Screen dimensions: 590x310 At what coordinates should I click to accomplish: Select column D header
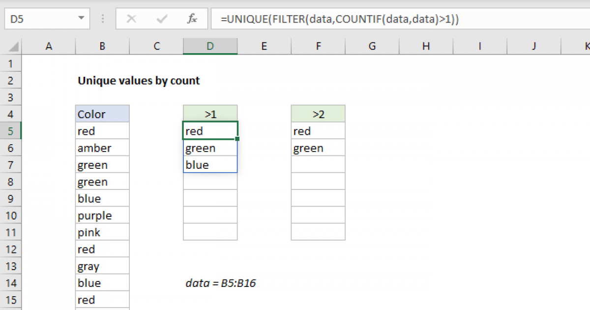click(x=210, y=46)
